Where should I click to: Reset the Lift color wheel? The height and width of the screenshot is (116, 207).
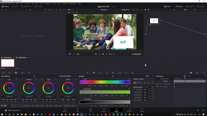tap(16, 80)
